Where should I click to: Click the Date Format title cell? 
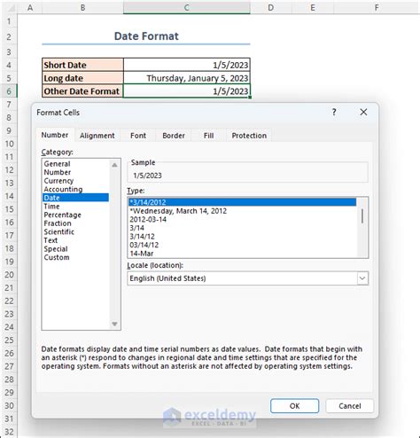146,36
